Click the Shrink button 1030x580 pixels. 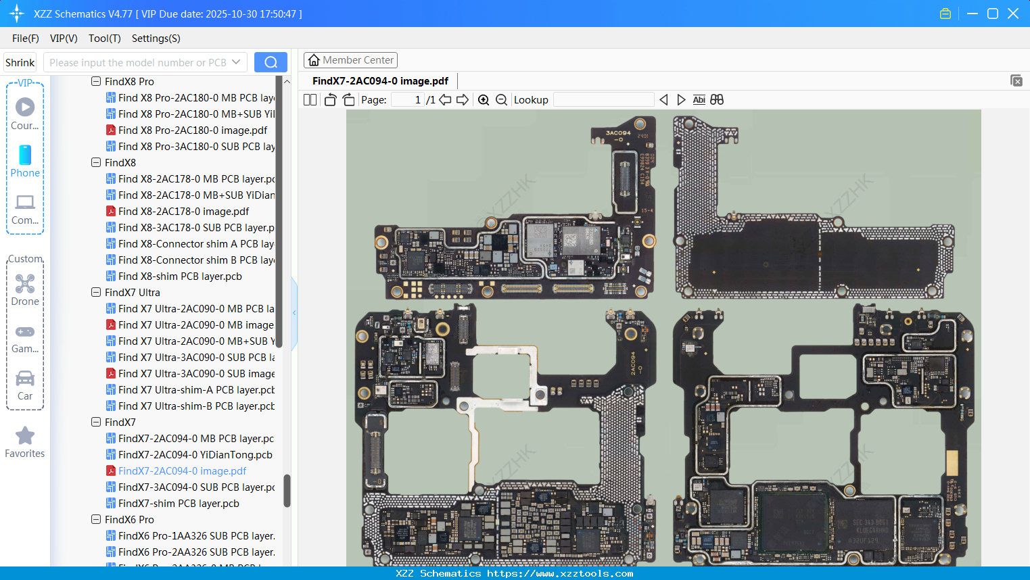(20, 62)
